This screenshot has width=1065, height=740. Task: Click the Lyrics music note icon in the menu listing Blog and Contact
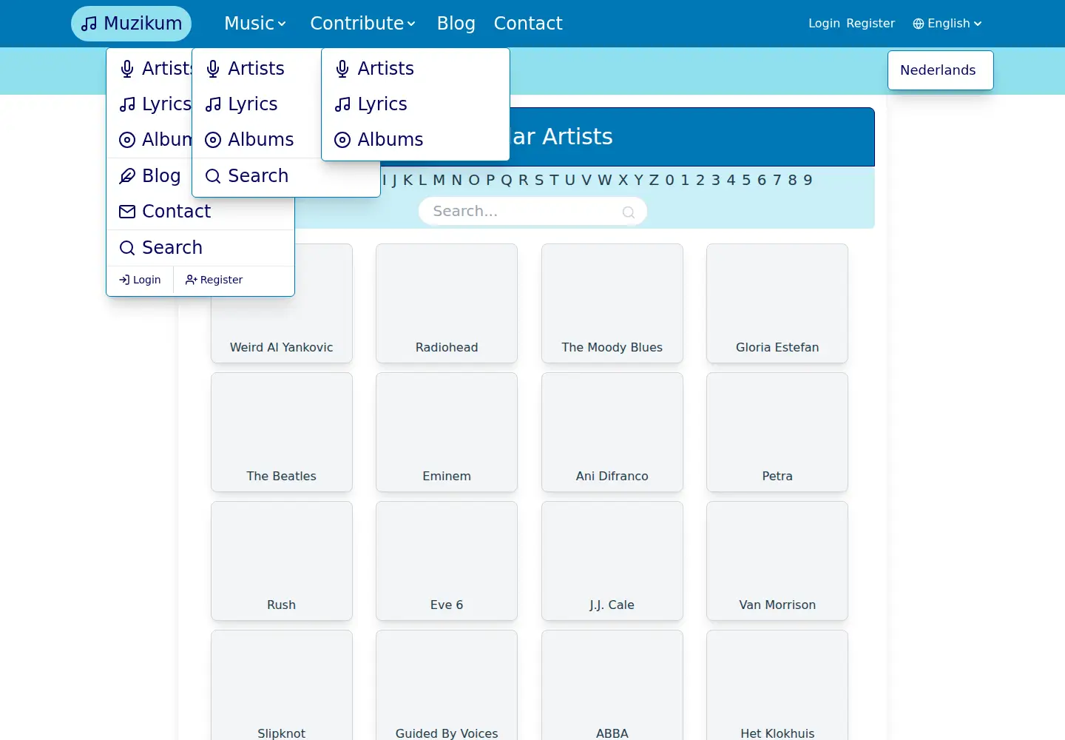tap(127, 104)
